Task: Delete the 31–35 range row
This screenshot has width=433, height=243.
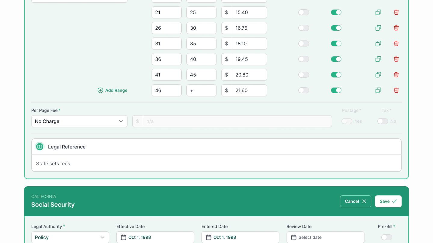Action: point(396,43)
